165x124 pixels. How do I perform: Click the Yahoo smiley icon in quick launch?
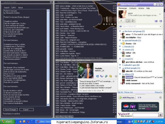tap(24, 121)
